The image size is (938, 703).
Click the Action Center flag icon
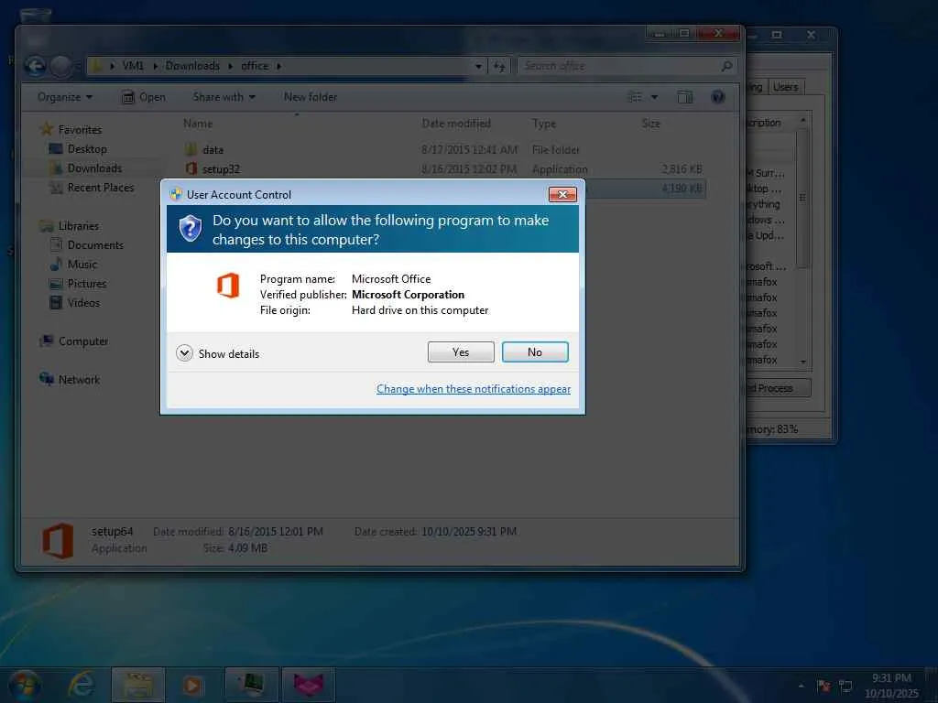point(823,686)
